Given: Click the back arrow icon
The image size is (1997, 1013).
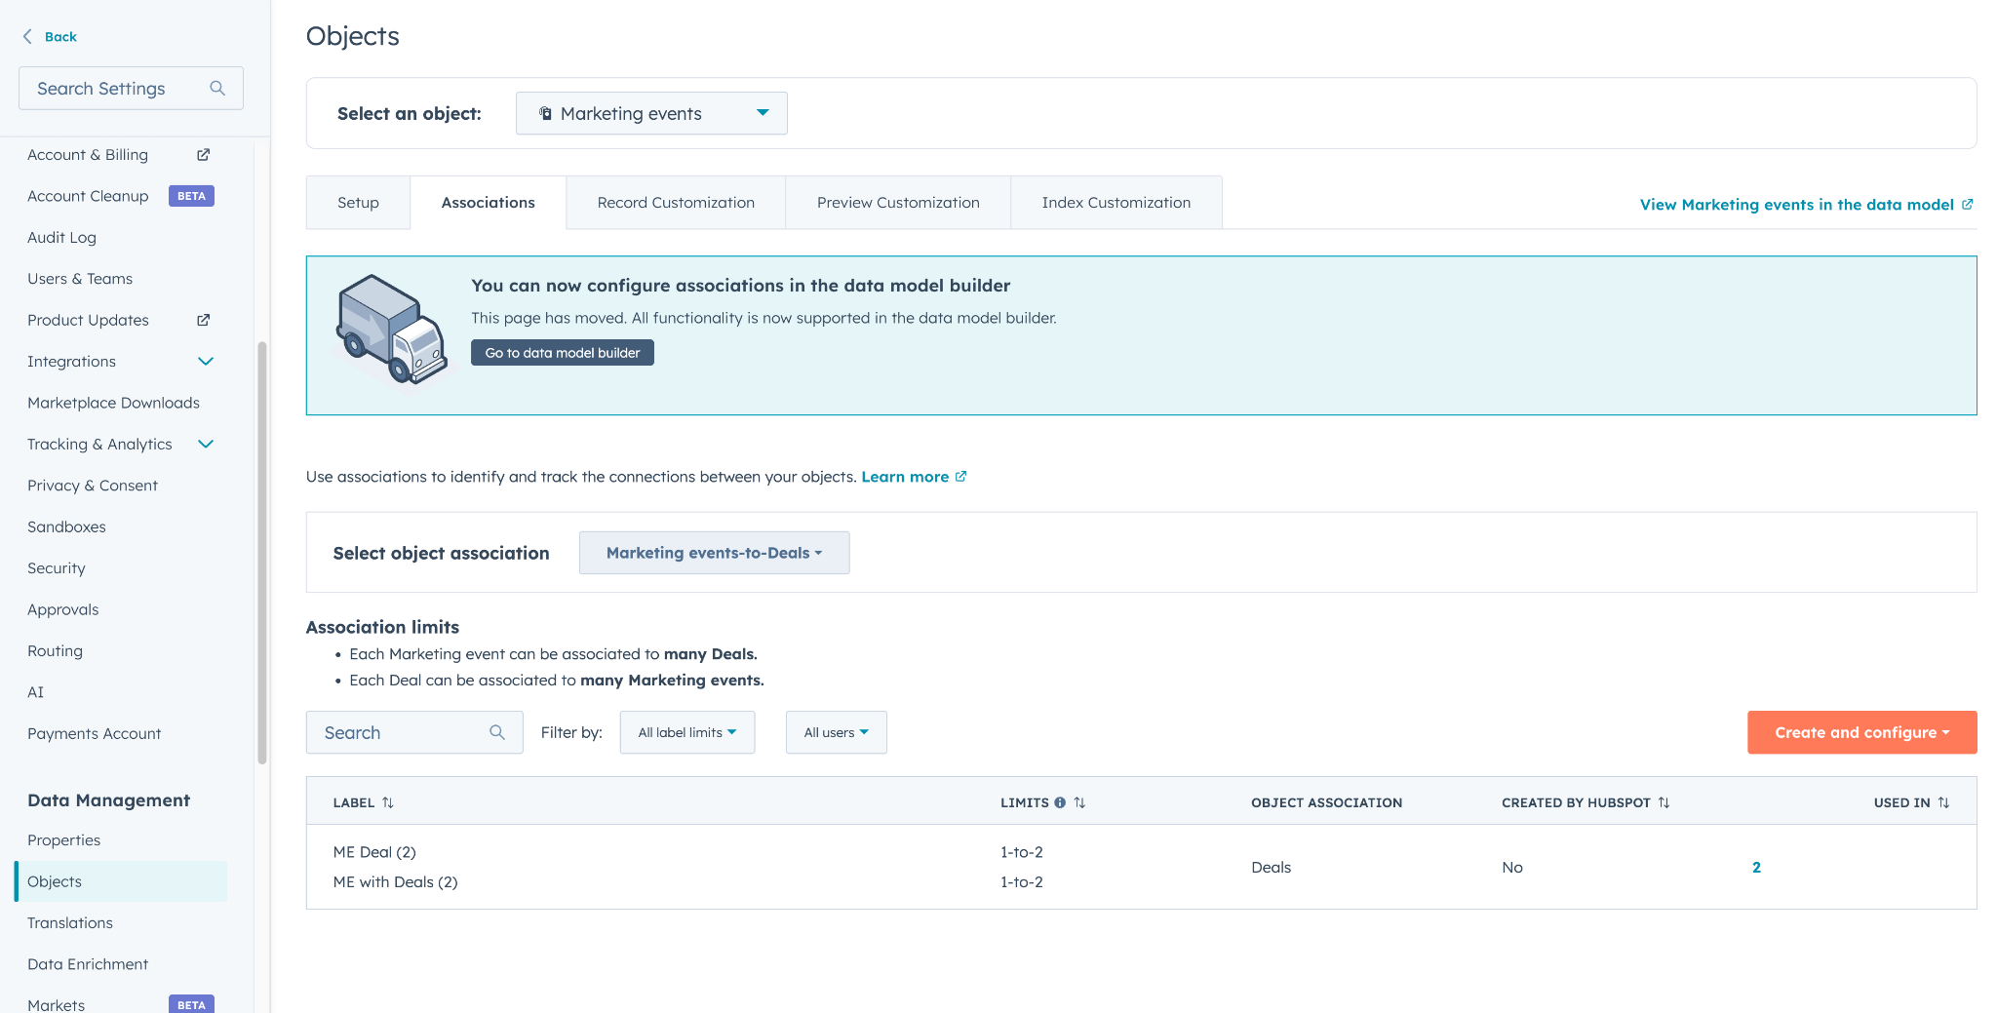Looking at the screenshot, I should point(27,37).
